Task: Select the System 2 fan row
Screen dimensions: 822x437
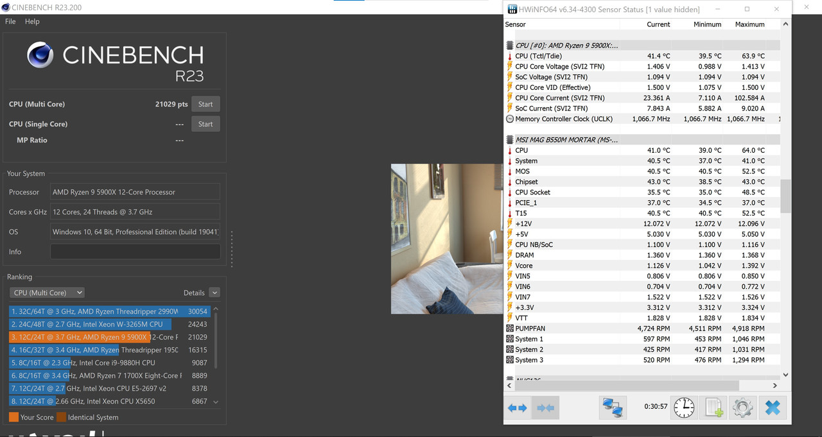Action: pyautogui.click(x=643, y=350)
